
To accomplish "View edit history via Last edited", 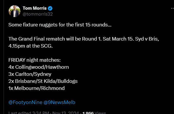I will click(x=20, y=113).
